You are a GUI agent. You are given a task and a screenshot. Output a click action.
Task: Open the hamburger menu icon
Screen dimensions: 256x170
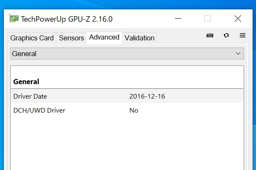coord(242,35)
